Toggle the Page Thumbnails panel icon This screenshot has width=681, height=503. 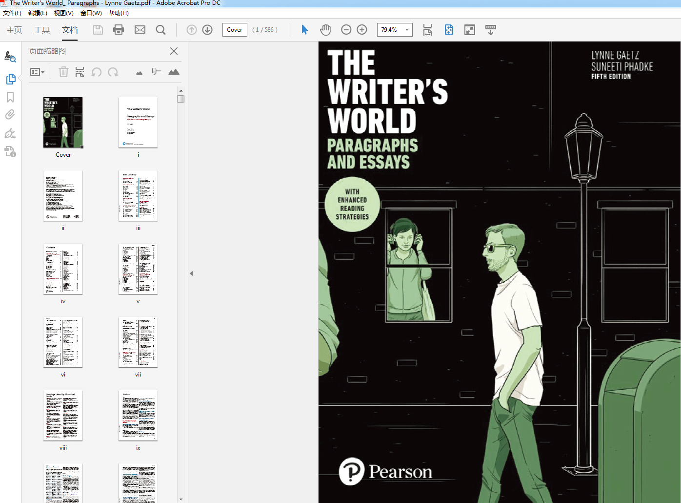10,79
